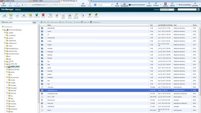The width and height of the screenshot is (201, 113).
Task: Expand the .cpanel tree folder
Action: (5, 38)
